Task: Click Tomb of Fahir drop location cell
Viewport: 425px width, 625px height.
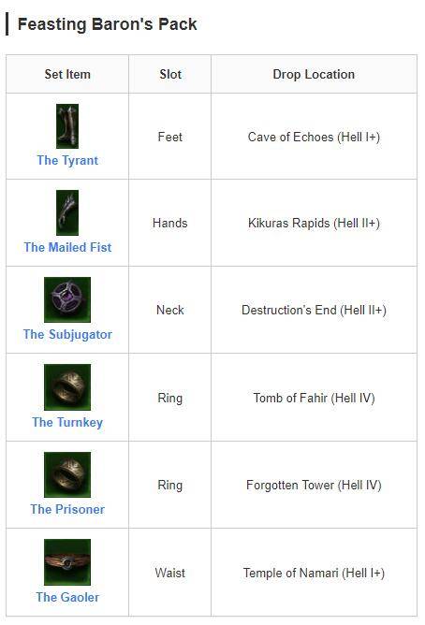Action: pyautogui.click(x=314, y=398)
